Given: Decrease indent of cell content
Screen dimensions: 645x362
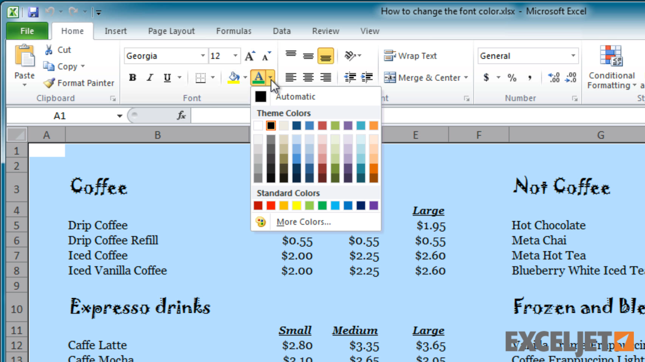Looking at the screenshot, I should [x=350, y=77].
